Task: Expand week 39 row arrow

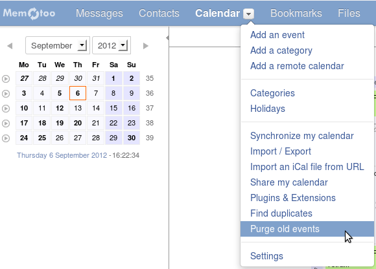Action: 6,138
